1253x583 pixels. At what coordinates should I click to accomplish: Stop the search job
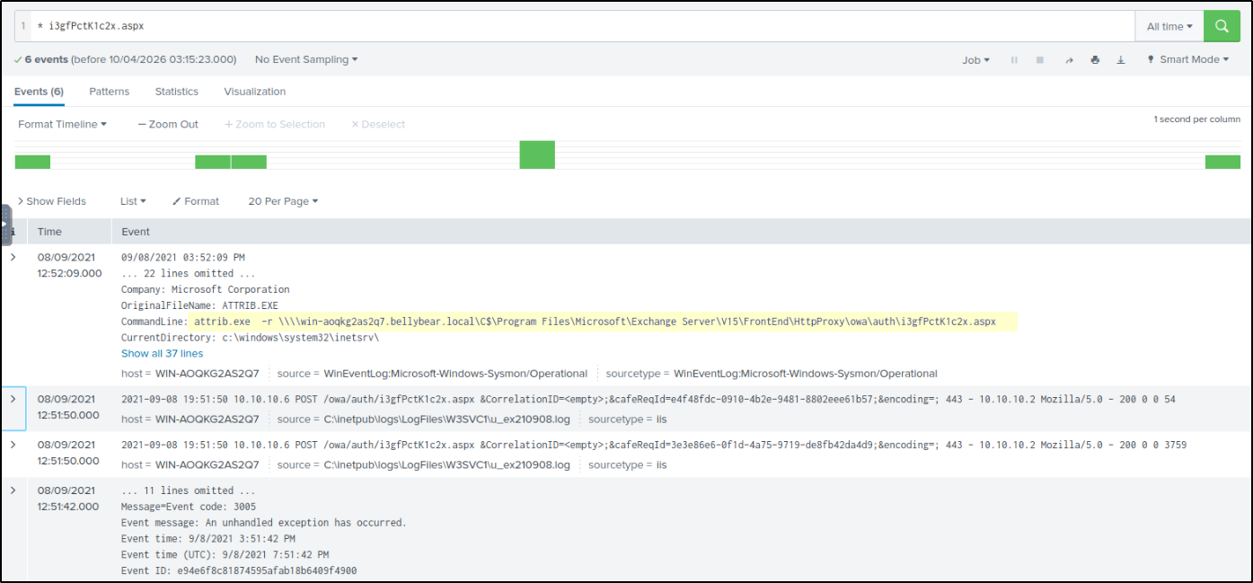tap(1040, 60)
